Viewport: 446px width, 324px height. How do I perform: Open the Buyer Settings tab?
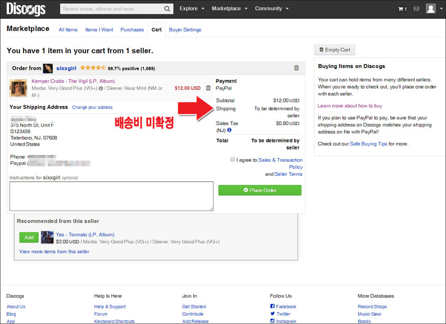pyautogui.click(x=185, y=29)
